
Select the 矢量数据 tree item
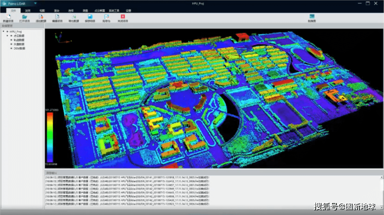click(x=19, y=44)
